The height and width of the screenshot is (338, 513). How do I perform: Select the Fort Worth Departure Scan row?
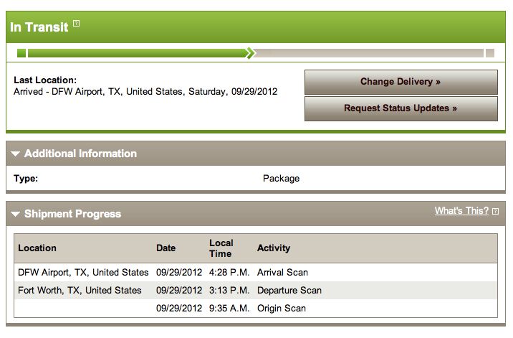pyautogui.click(x=256, y=291)
